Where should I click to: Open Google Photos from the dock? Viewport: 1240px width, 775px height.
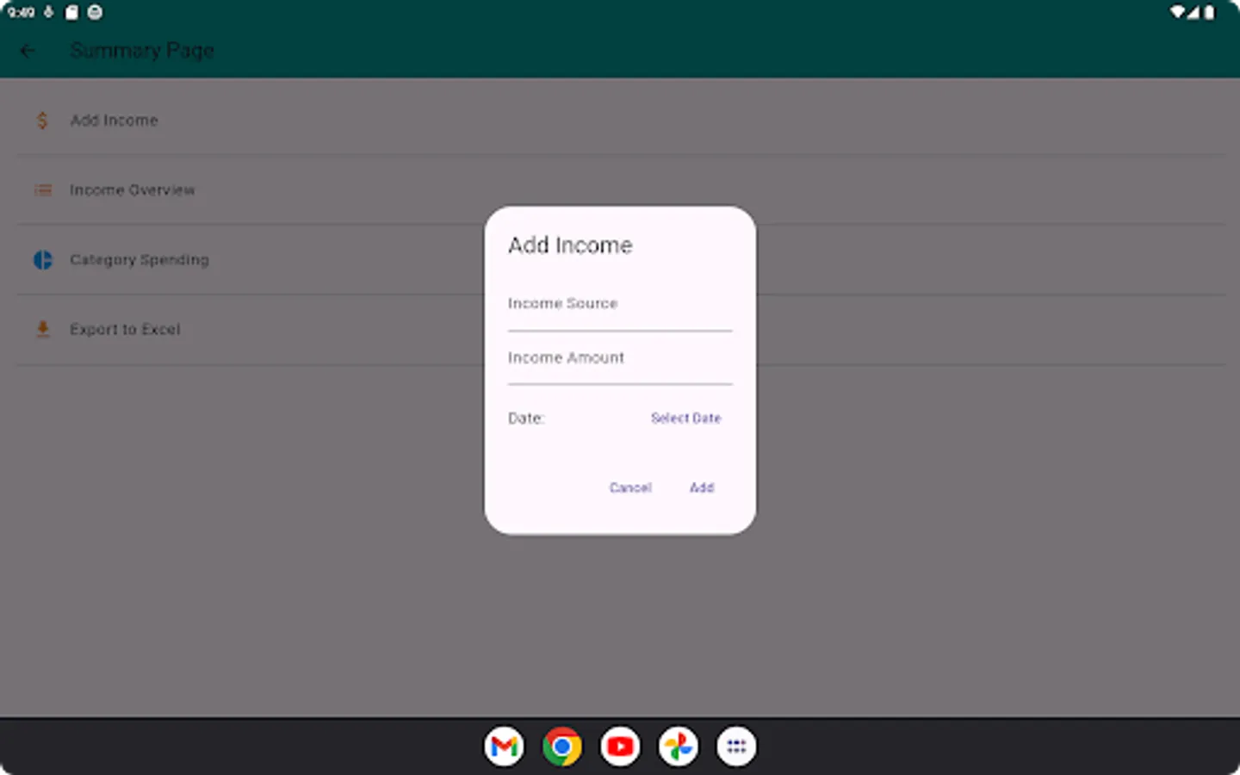678,746
